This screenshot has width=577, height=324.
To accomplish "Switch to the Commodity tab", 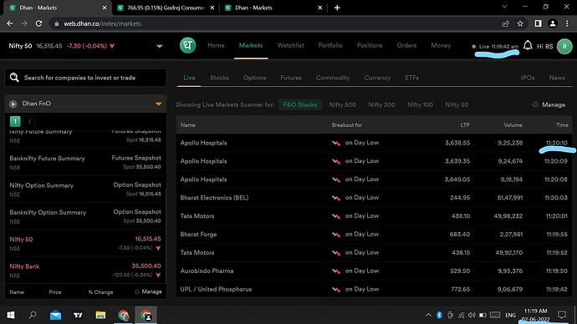I will (333, 78).
